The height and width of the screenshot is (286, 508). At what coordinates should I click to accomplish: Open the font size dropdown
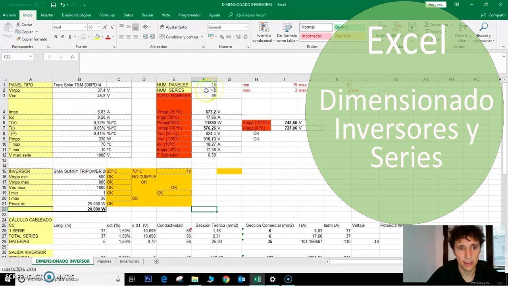click(x=99, y=27)
